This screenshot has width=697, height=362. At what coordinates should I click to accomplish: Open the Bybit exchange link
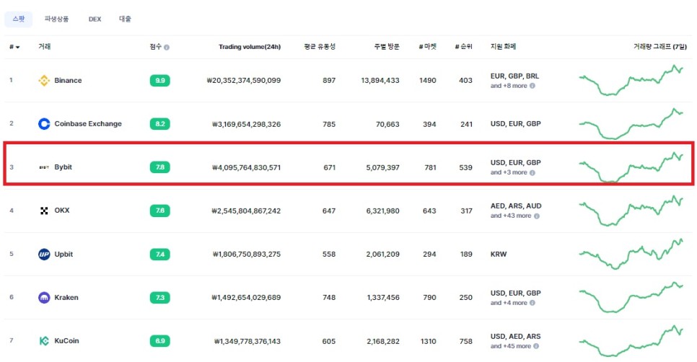click(x=63, y=167)
